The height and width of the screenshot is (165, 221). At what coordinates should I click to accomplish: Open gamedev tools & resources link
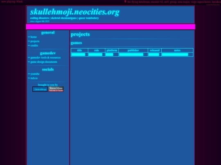coord(45,57)
